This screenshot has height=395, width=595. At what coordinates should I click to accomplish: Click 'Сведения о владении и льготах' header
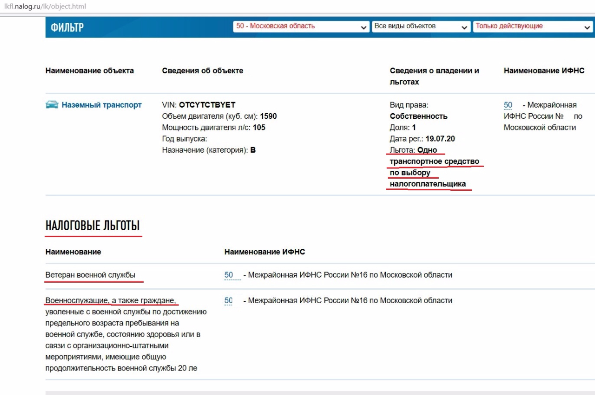(434, 76)
